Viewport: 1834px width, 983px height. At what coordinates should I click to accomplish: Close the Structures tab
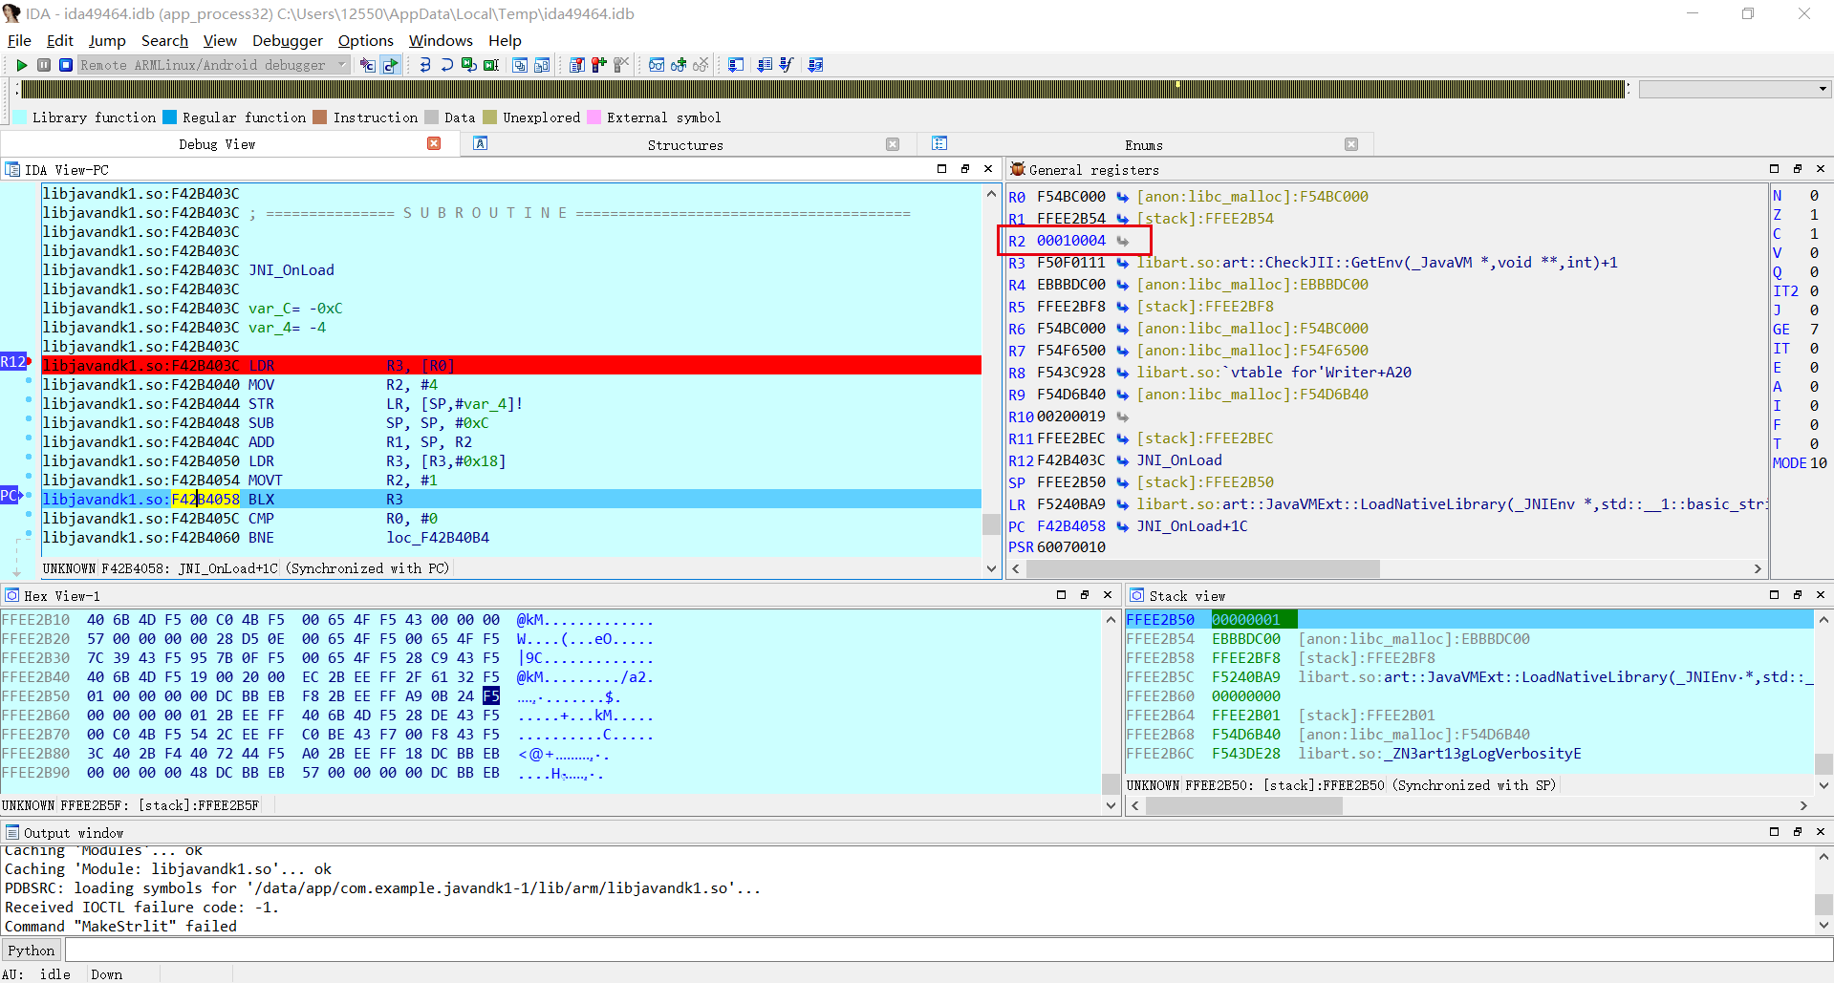pos(893,144)
